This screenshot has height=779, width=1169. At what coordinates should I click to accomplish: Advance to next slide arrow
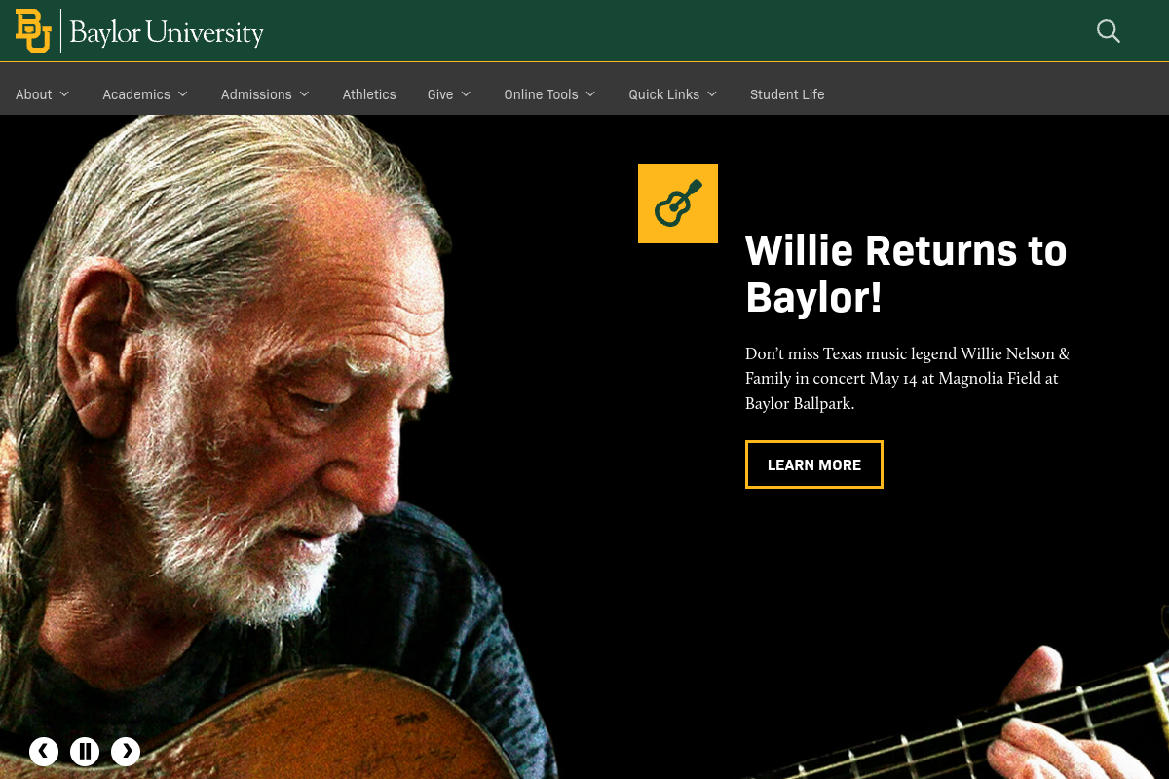[x=126, y=751]
